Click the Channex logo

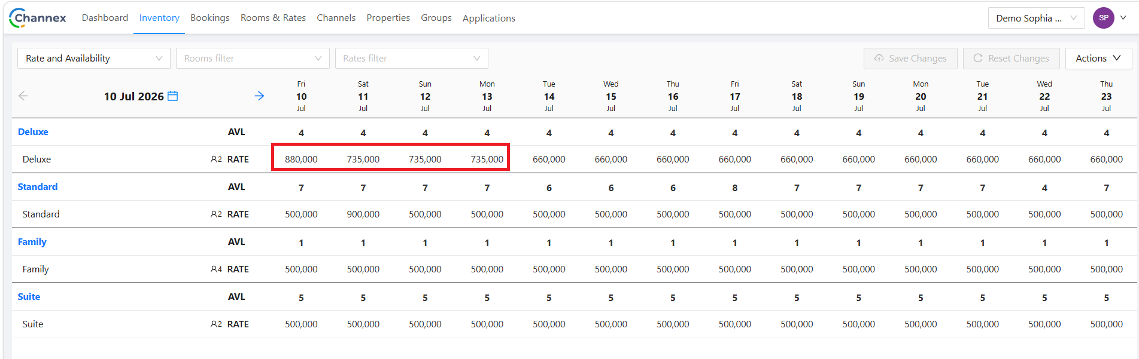click(38, 18)
